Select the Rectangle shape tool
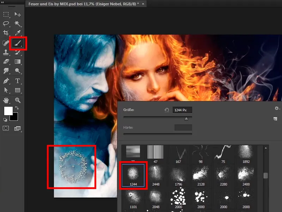The image size is (282, 212). [18, 90]
